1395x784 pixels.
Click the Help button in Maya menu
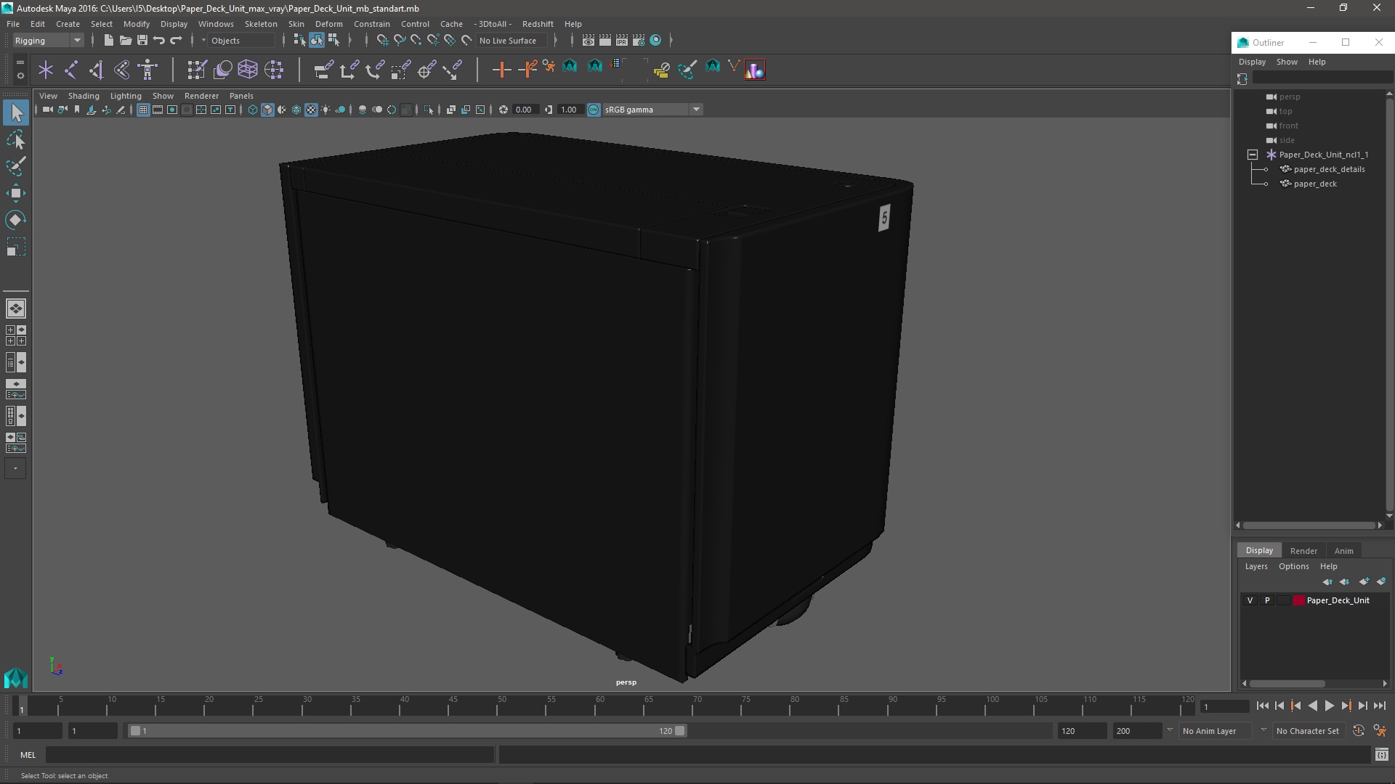point(572,23)
